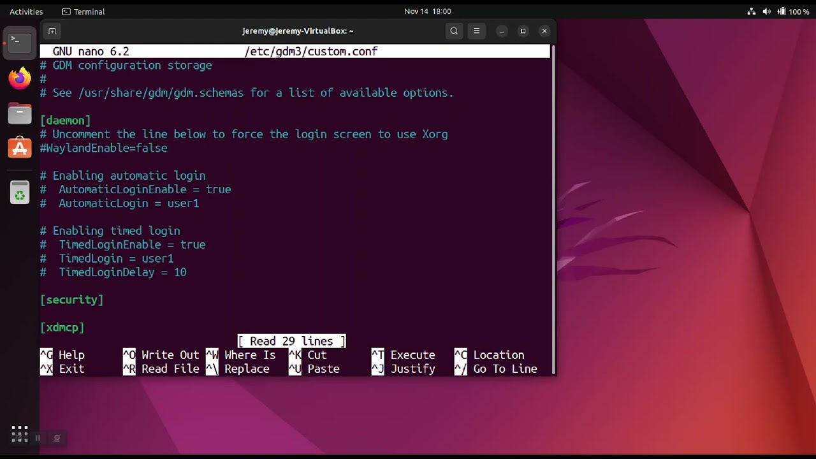
Task: Open the clock showing Nov 14 18:00
Action: point(428,11)
